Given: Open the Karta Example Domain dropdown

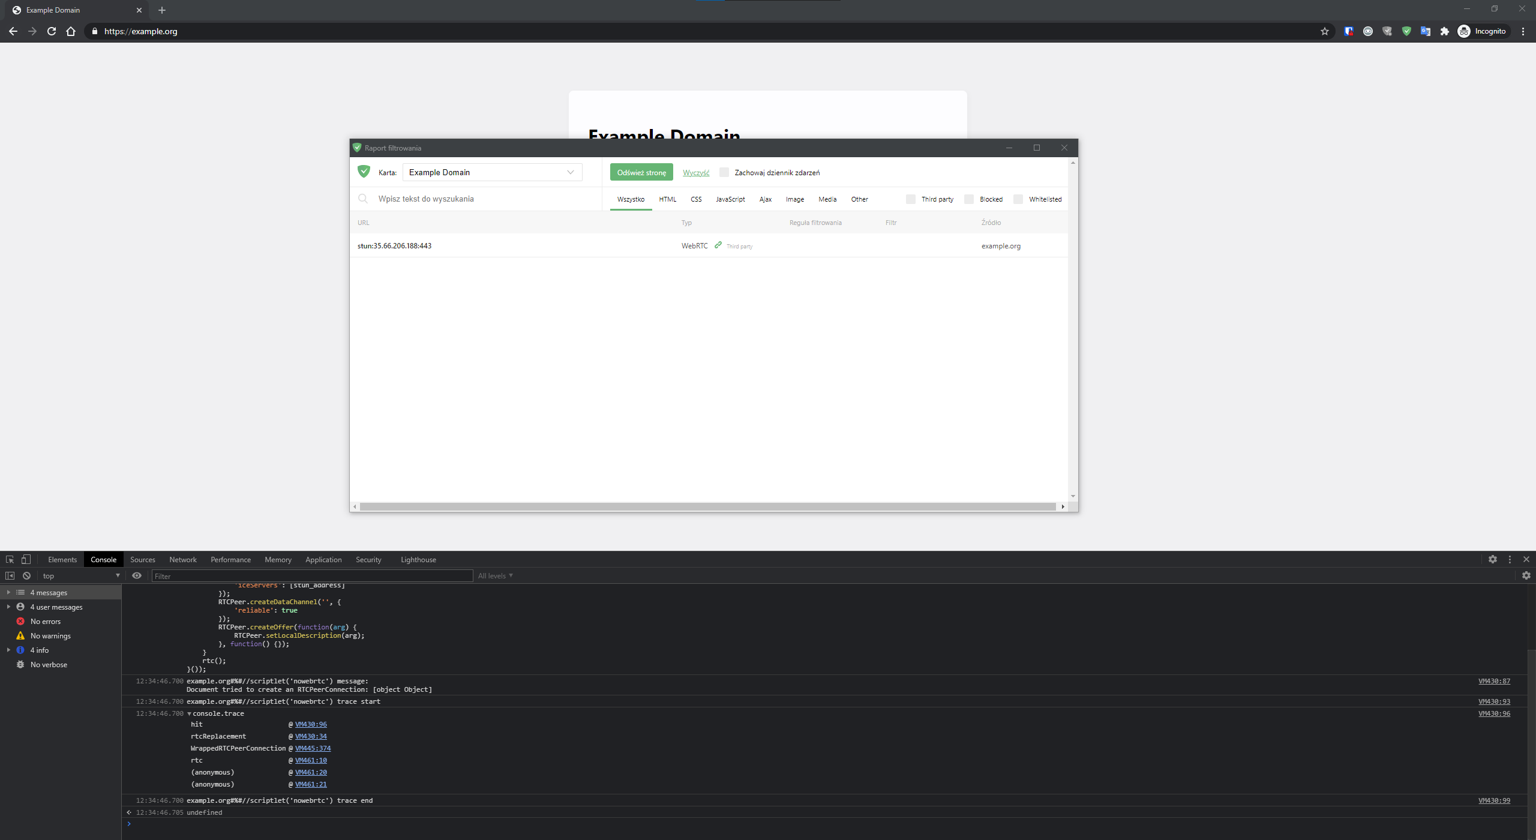Looking at the screenshot, I should point(492,172).
